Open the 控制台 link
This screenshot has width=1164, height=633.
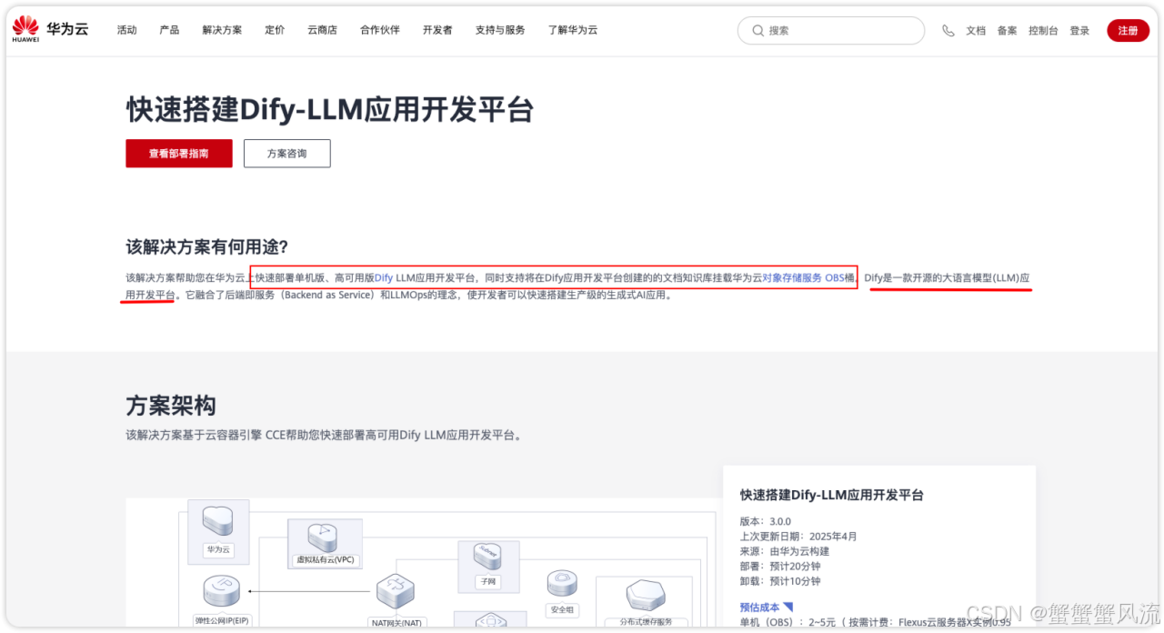click(x=1044, y=31)
